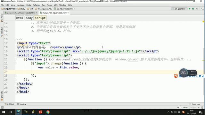Screen dimensions: 205x115
Task: Open Sogou IME wrench settings icon
Action: pos(203,76)
